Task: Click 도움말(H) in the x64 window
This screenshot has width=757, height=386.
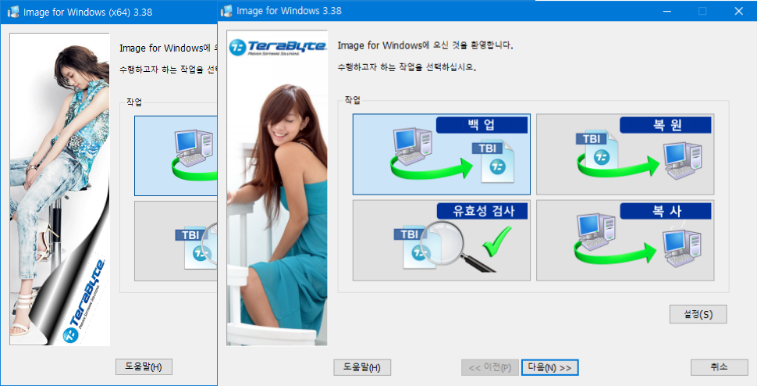Action: tap(144, 366)
